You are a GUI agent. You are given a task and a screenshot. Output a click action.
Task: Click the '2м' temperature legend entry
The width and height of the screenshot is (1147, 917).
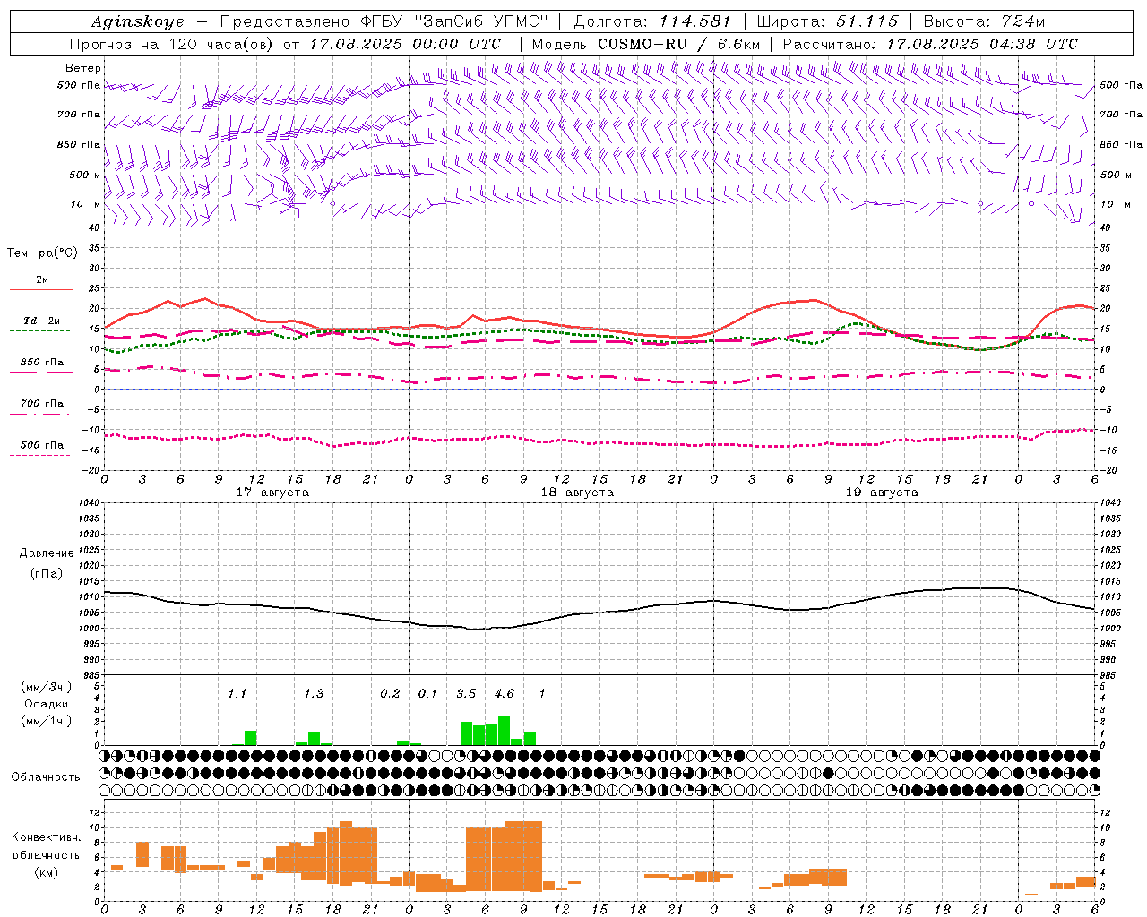42,279
